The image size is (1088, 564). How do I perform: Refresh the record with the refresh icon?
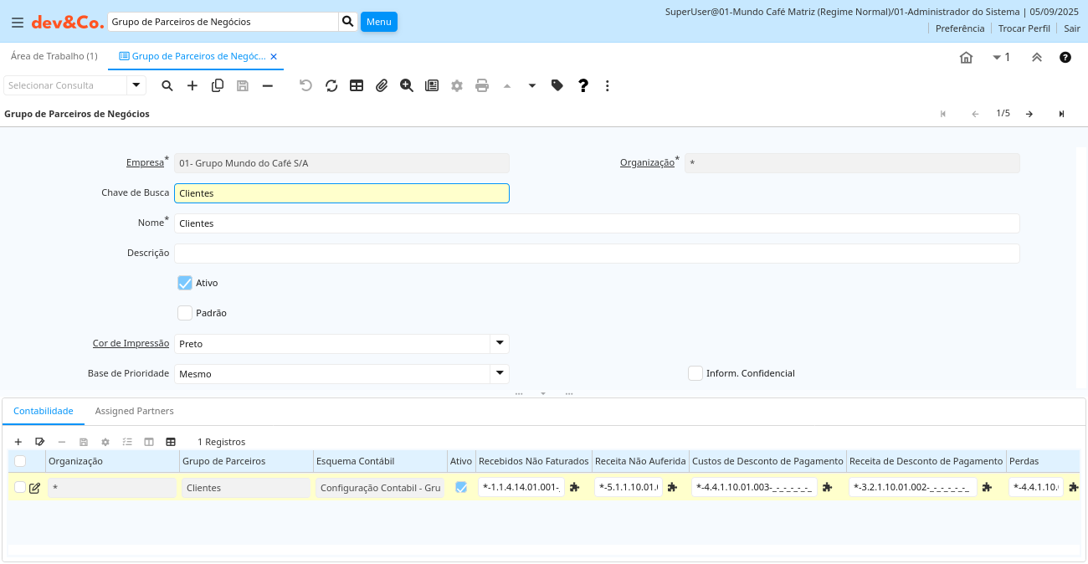click(331, 85)
